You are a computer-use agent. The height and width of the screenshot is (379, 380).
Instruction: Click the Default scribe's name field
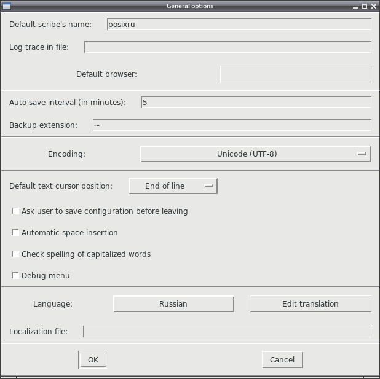[239, 24]
